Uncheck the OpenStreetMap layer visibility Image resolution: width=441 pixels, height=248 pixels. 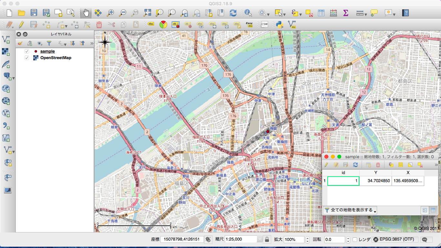[x=27, y=58]
